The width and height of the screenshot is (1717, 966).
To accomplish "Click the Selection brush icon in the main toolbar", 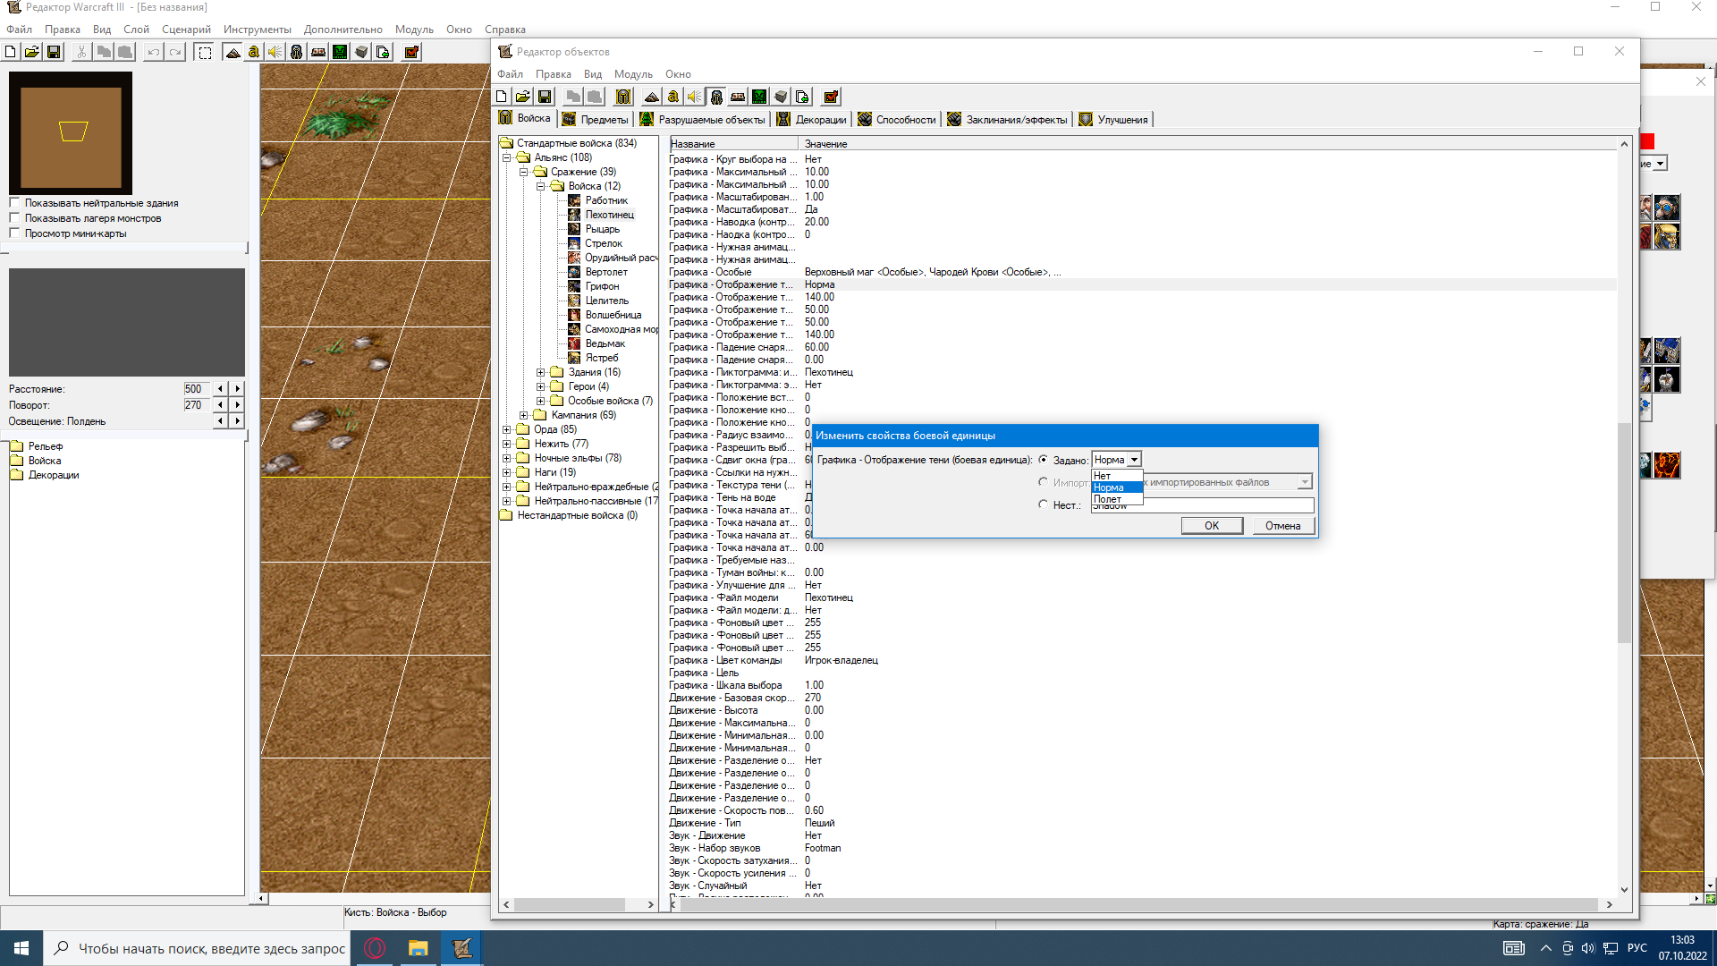I will 205,52.
